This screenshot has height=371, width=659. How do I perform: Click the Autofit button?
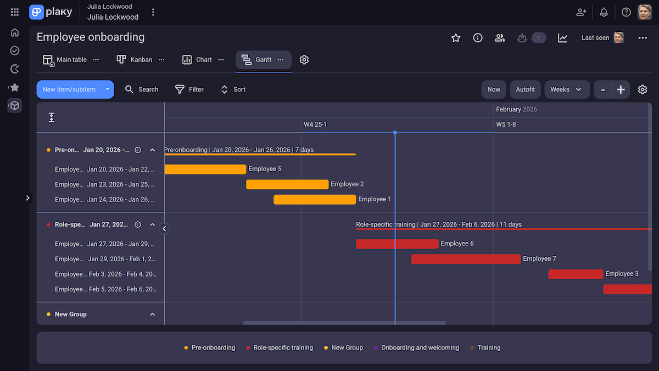pyautogui.click(x=525, y=89)
